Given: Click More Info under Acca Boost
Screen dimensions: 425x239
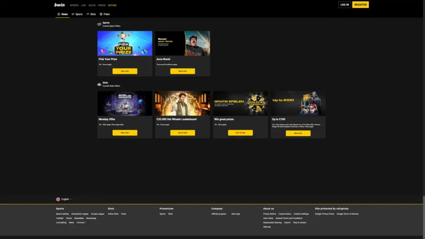Looking at the screenshot, I should tap(183, 71).
